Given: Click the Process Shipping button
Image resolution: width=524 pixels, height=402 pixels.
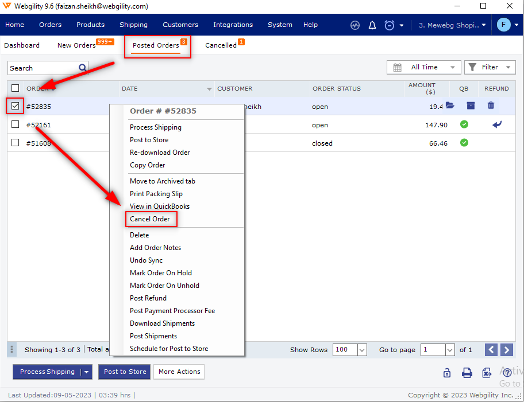Looking at the screenshot, I should [47, 372].
